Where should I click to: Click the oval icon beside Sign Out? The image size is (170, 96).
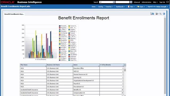point(168,2)
